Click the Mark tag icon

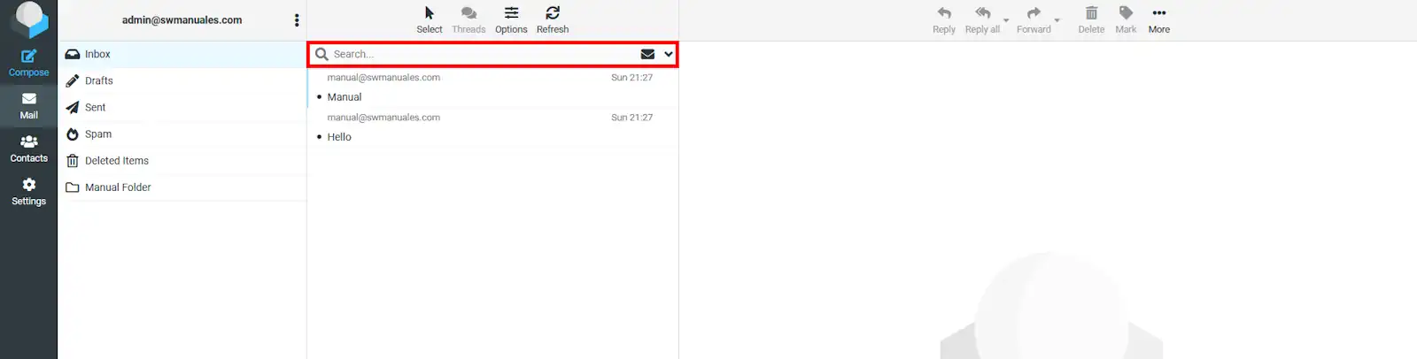coord(1126,13)
